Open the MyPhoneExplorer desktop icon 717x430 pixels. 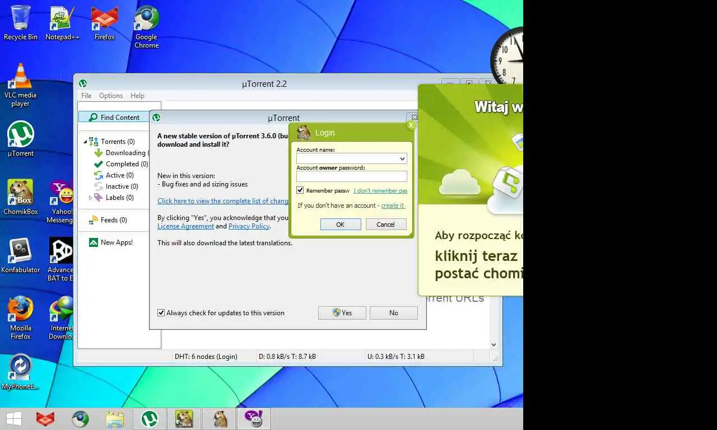[21, 372]
